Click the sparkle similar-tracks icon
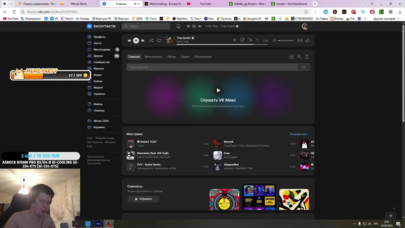The image size is (405, 228). 251,40
